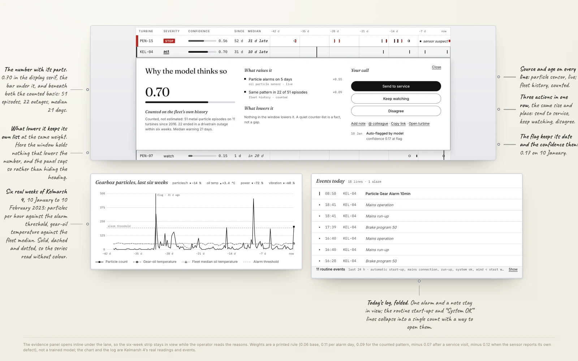Click the Alarm threshold dashed legend marker

click(247, 262)
